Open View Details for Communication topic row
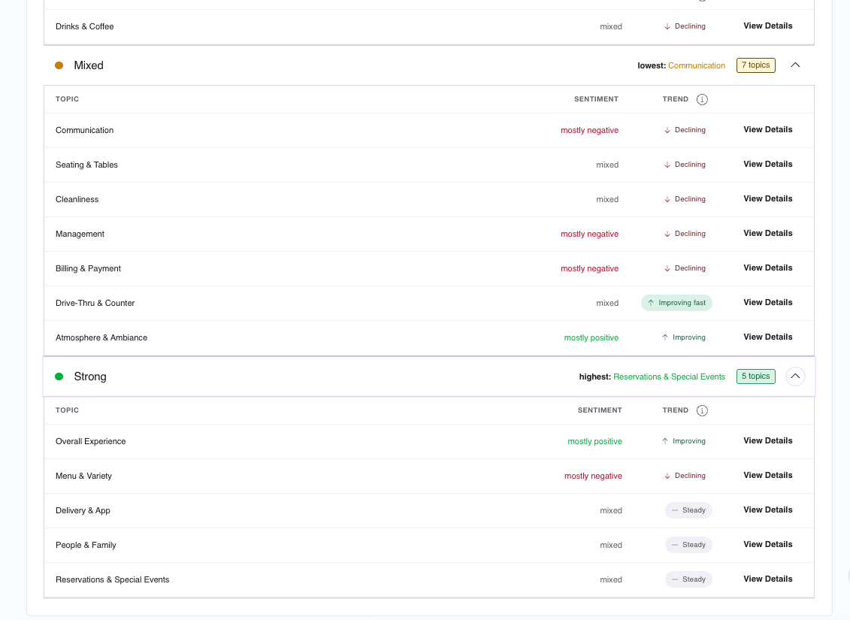 point(767,129)
